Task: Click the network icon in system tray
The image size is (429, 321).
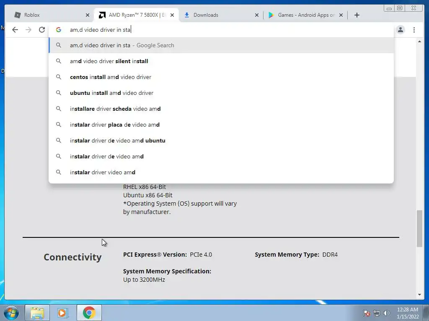Action: tap(377, 313)
